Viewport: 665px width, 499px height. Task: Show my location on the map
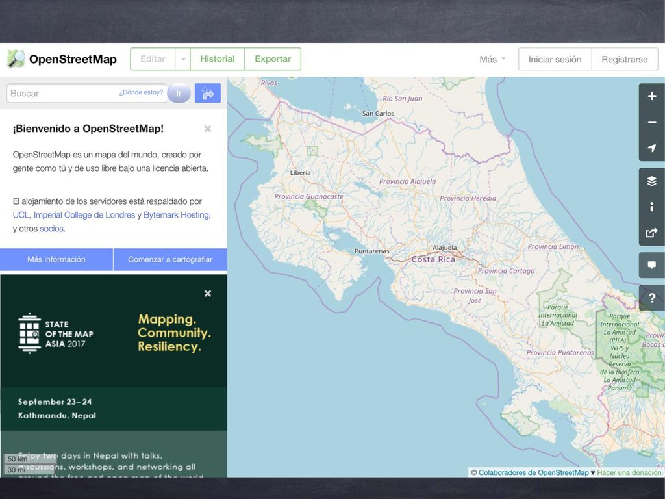(652, 148)
